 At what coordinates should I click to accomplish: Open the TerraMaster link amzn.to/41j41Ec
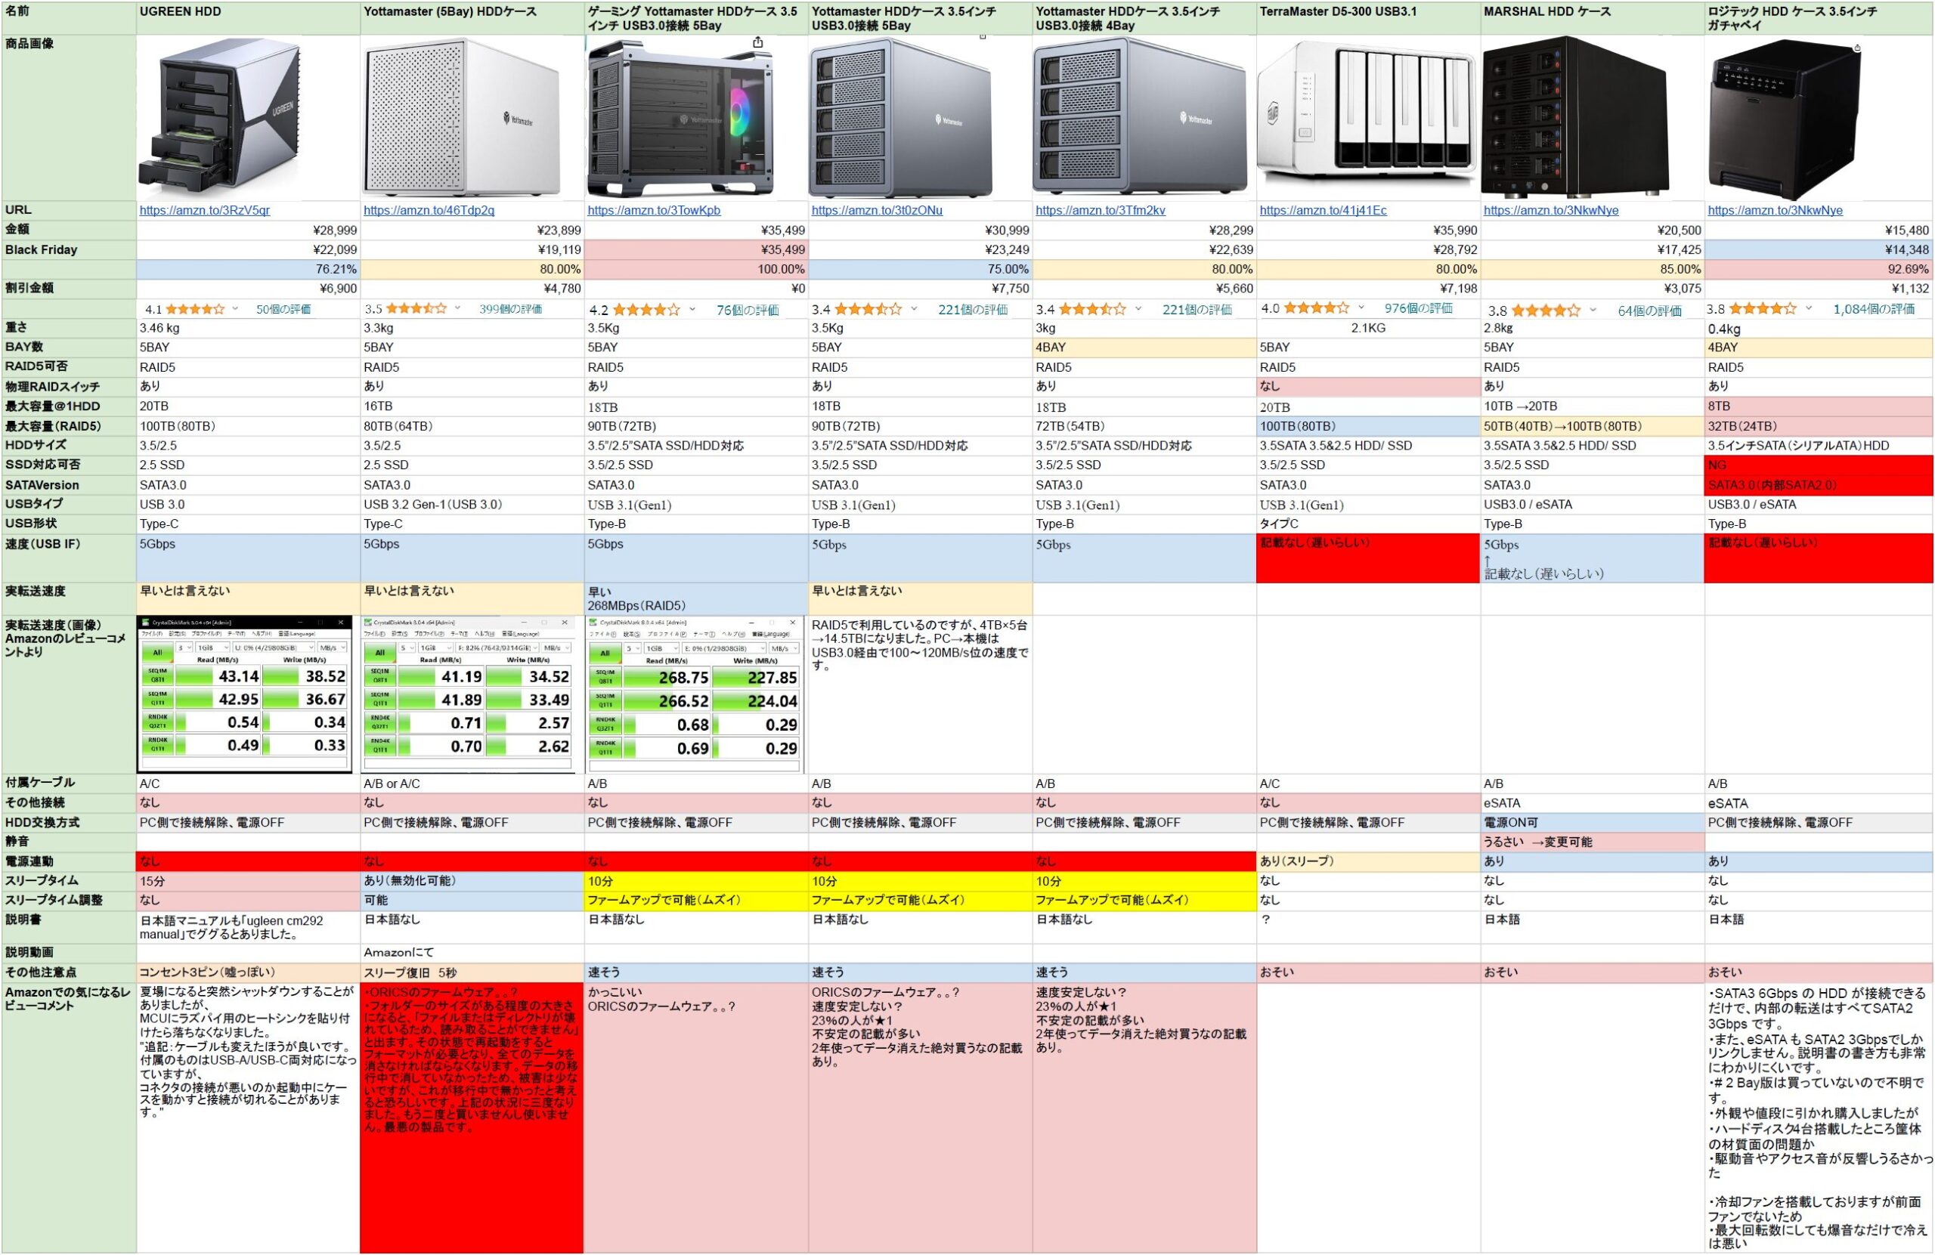pyautogui.click(x=1323, y=210)
